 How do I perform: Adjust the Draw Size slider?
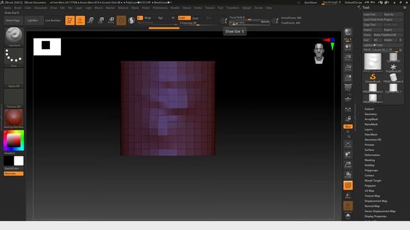point(249,23)
